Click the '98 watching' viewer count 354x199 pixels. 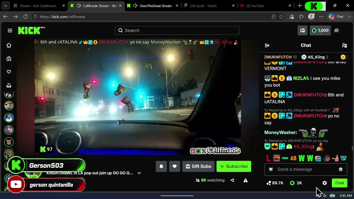[x=210, y=180]
